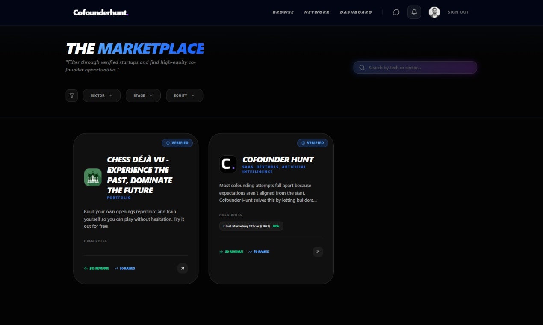The image size is (543, 325).
Task: Open the filter funnel icon
Action: [x=71, y=95]
